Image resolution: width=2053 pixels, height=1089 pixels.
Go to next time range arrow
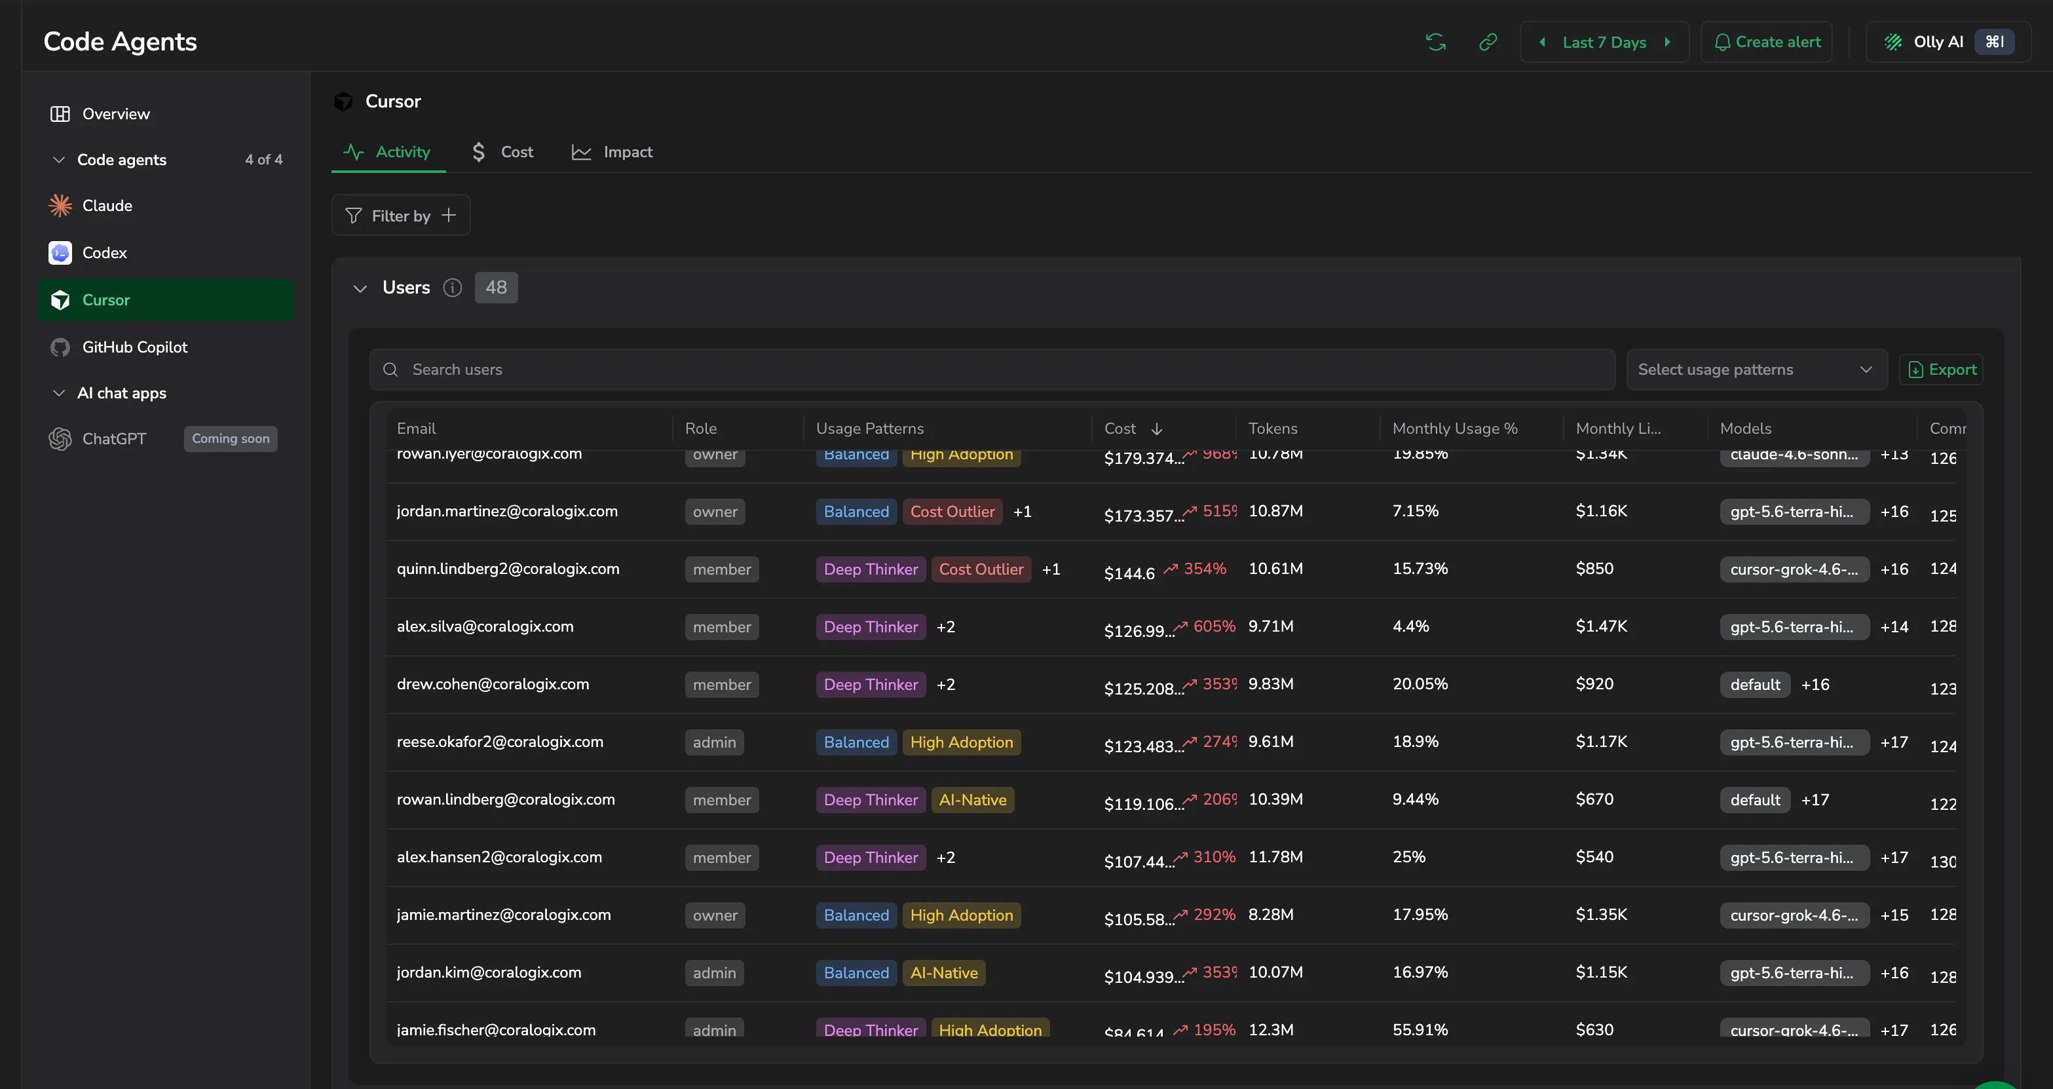click(x=1667, y=42)
